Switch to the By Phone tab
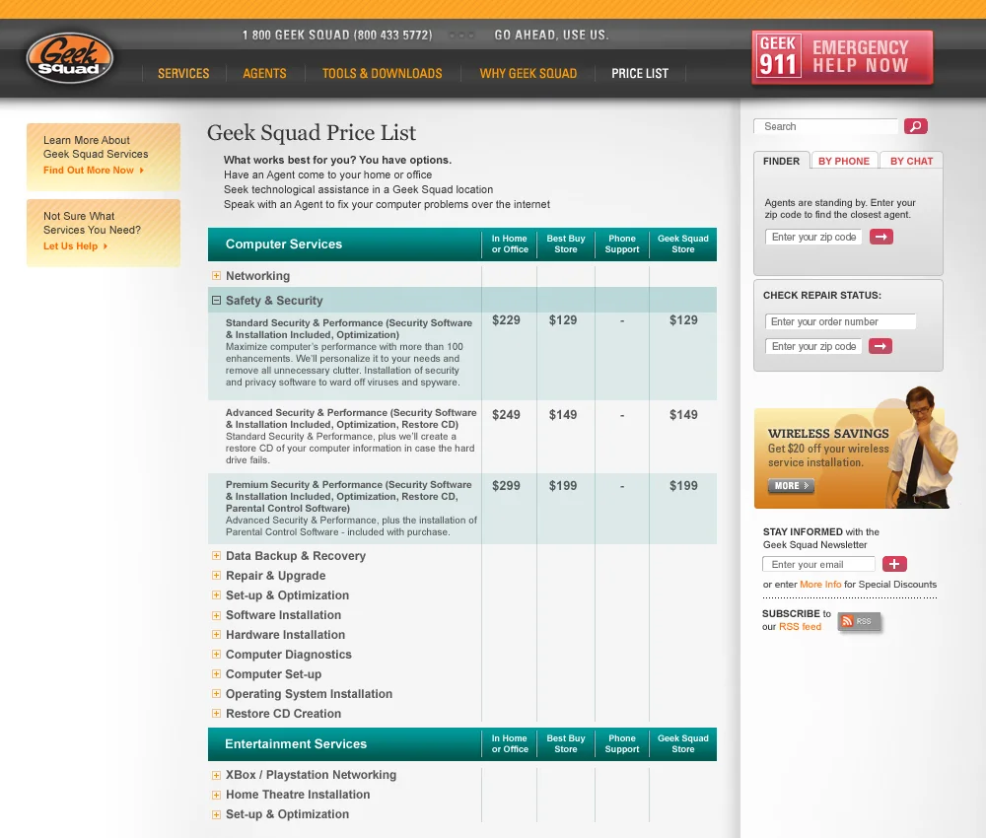The image size is (986, 838). tap(844, 161)
